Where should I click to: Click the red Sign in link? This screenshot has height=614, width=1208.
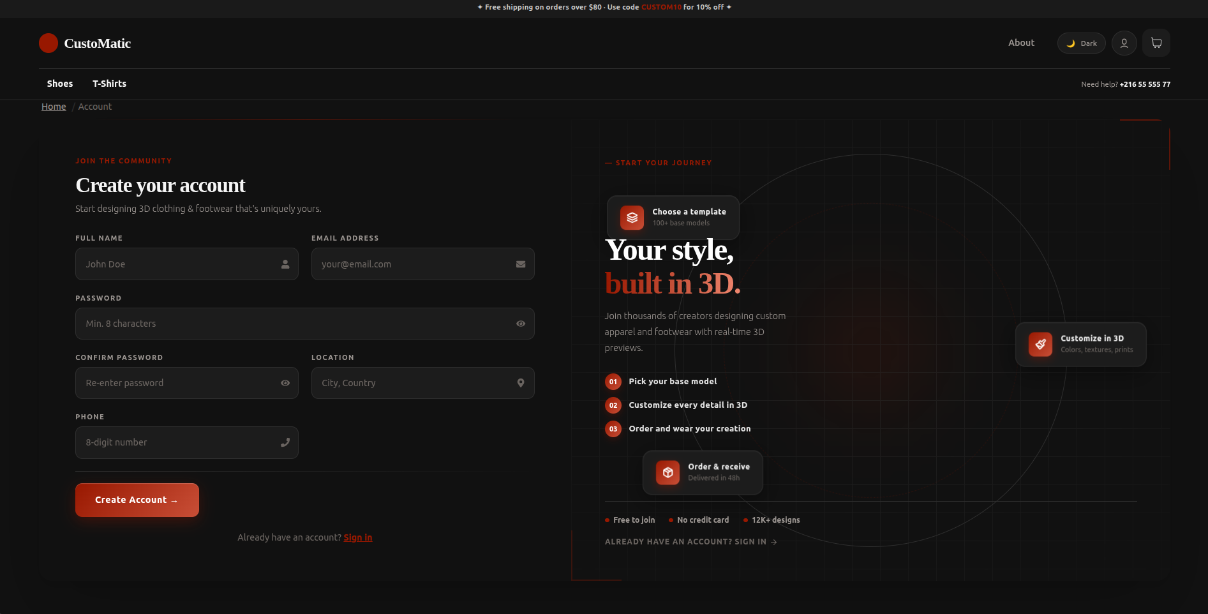point(358,537)
